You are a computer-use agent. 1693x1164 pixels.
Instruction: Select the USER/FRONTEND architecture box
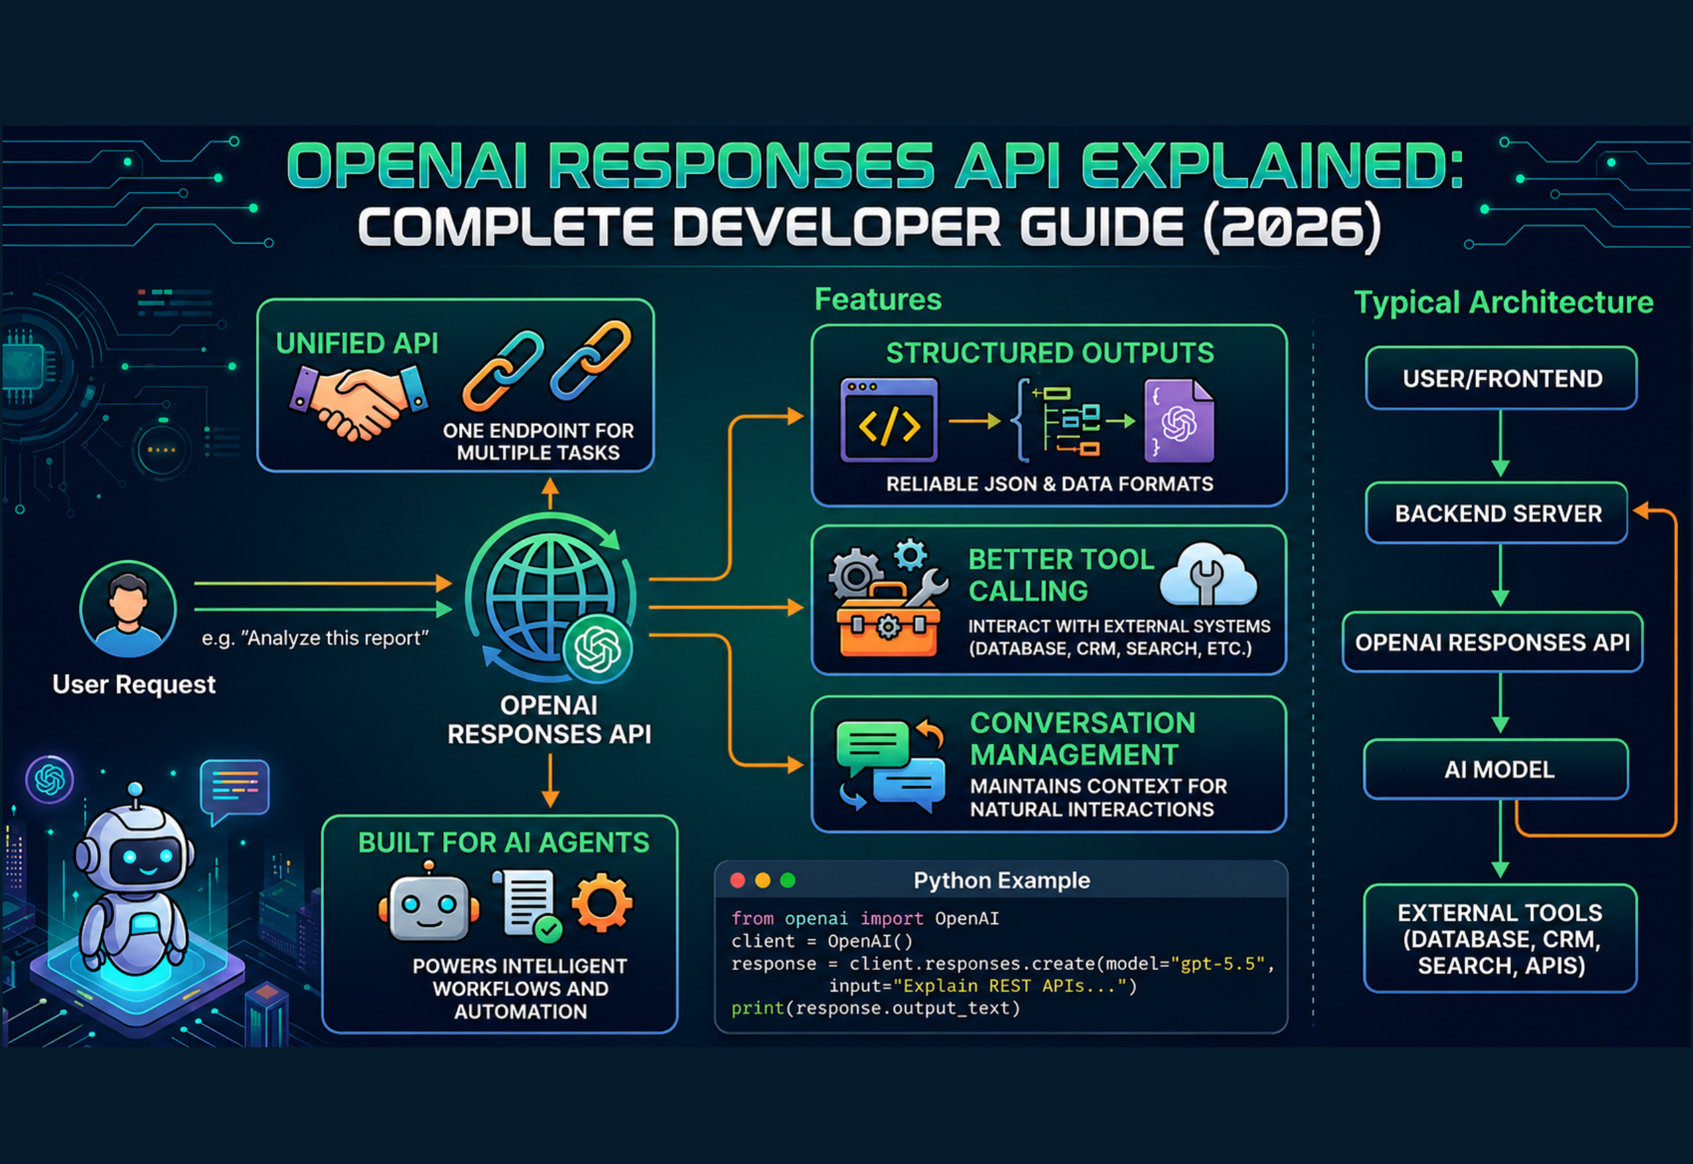[x=1501, y=378]
